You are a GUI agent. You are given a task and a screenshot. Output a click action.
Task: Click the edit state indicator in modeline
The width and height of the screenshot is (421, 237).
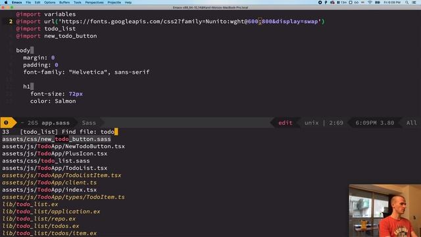pos(285,123)
